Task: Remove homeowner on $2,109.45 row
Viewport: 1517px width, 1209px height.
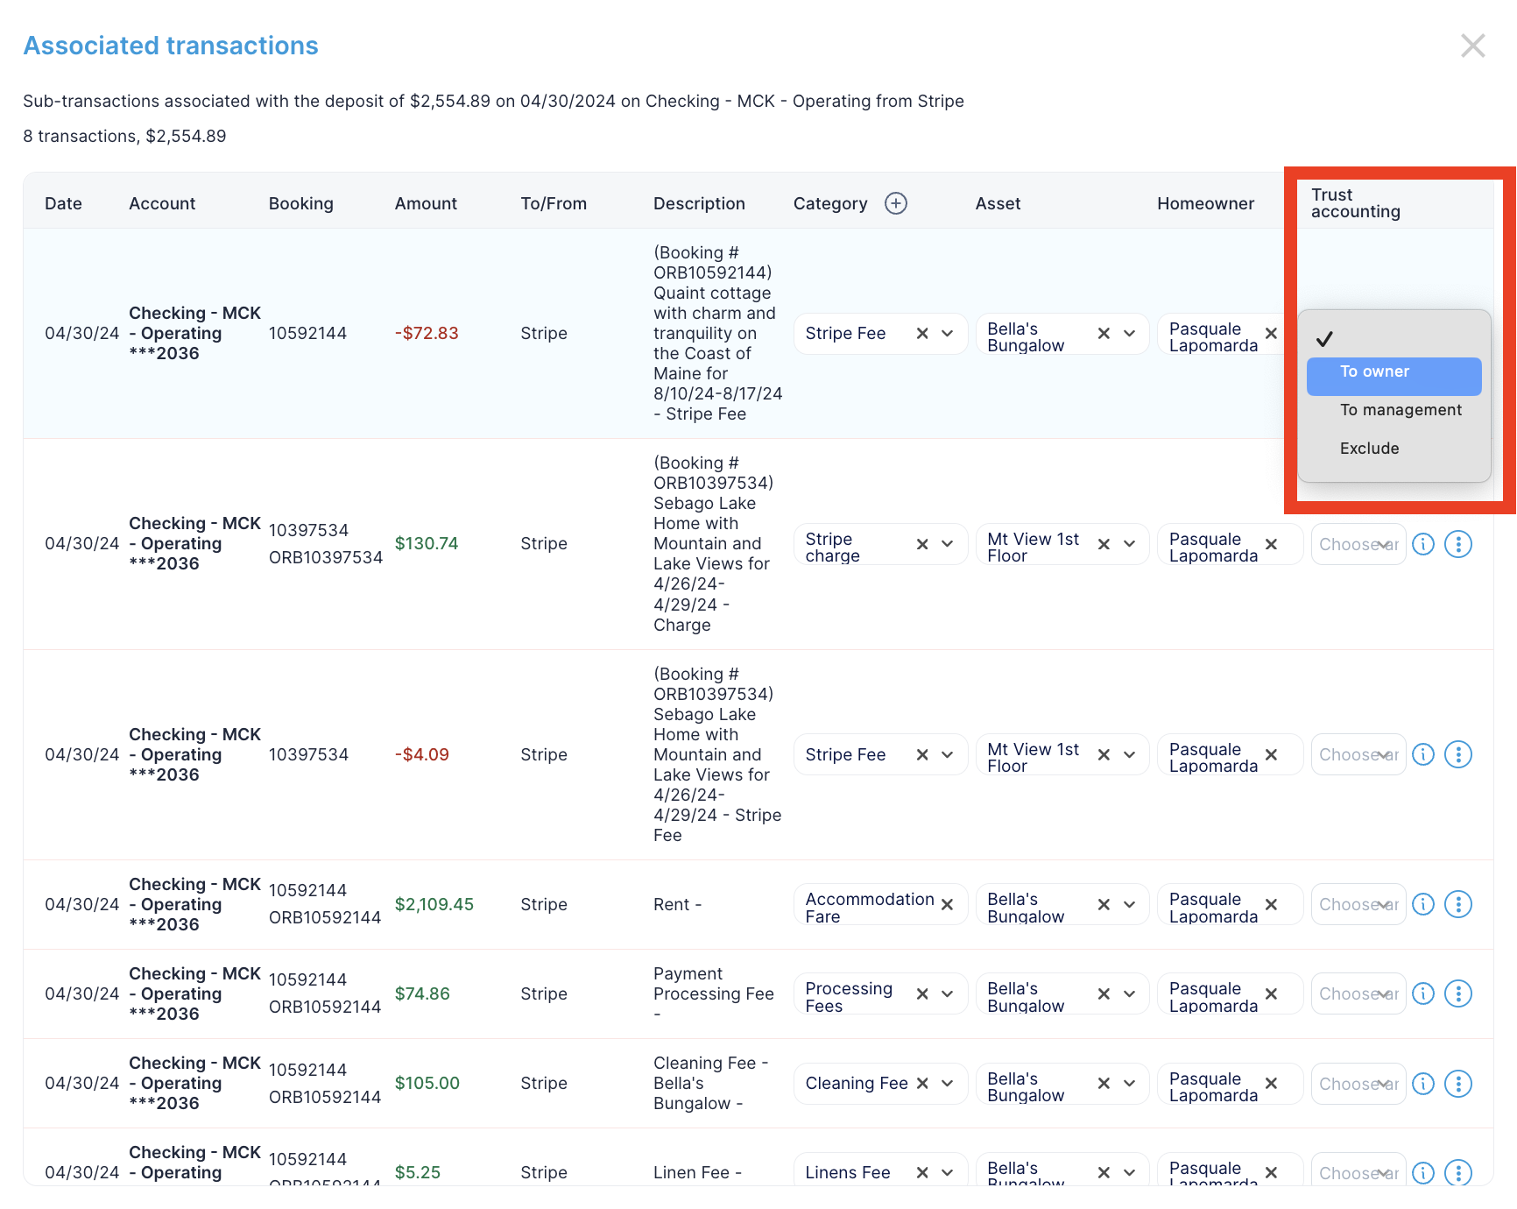Action: [1271, 904]
